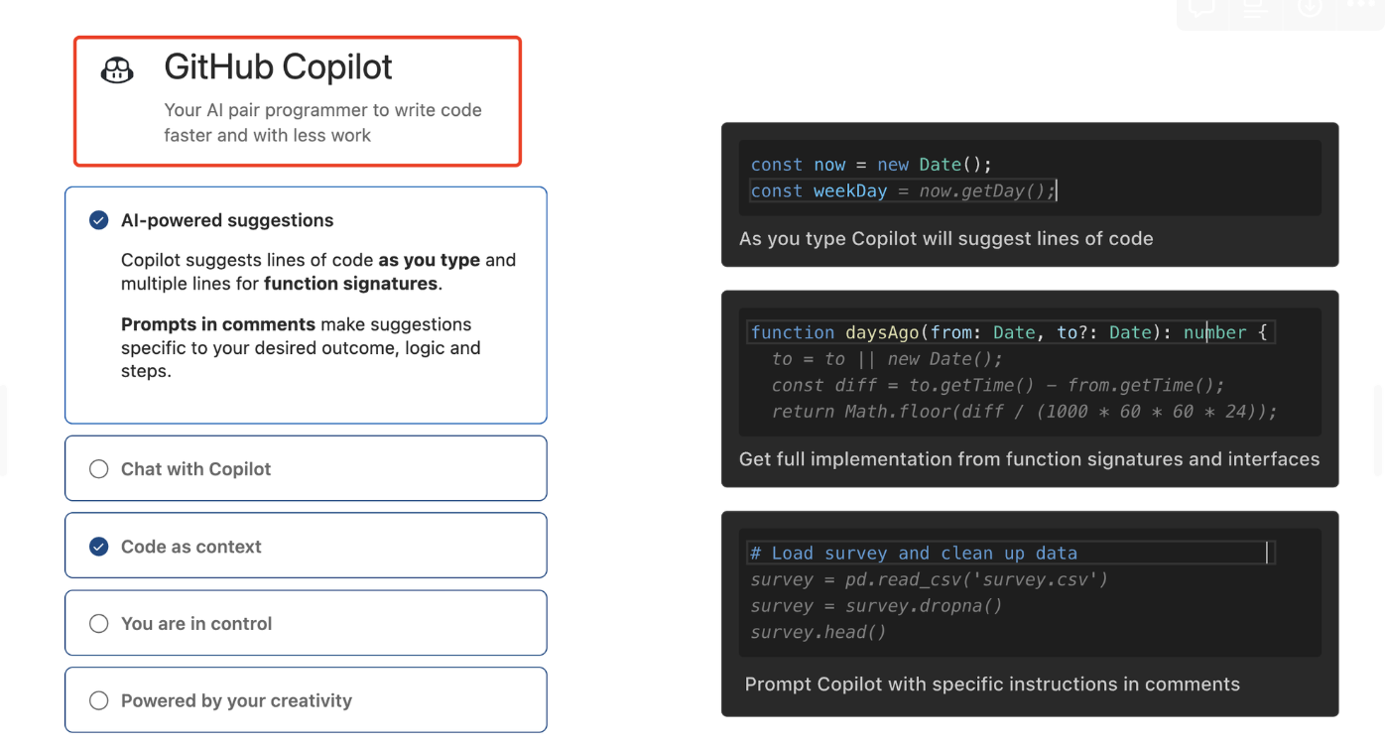
Task: Click the Copilot mascot icon
Action: pyautogui.click(x=116, y=69)
